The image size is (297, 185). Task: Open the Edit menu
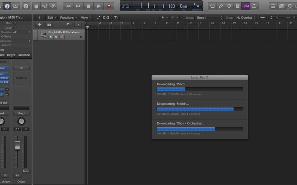[x=52, y=18]
